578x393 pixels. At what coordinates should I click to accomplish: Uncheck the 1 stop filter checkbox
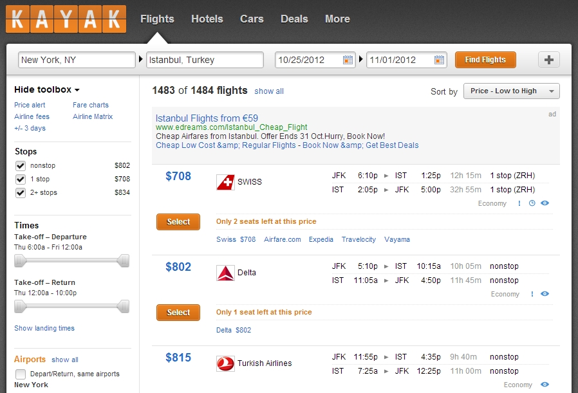tap(21, 179)
